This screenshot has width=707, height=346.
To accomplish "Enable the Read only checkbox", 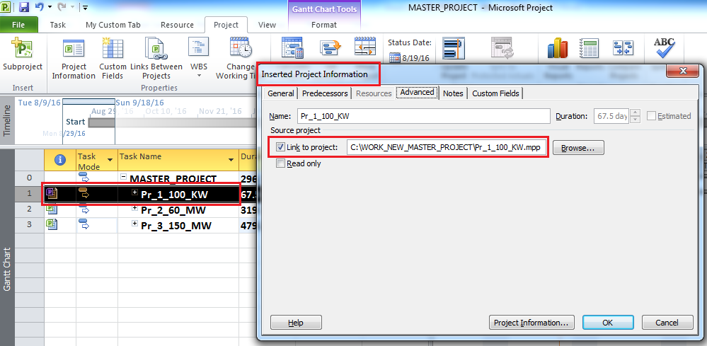I will (280, 163).
